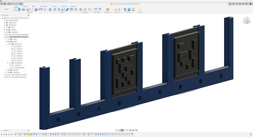The image size is (253, 137).
Task: Toggle visibility of AprilTag_1 body
Action: coord(12,46)
